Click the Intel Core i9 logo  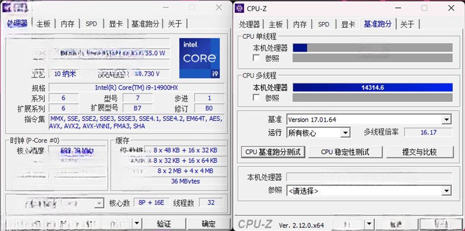coord(199,58)
